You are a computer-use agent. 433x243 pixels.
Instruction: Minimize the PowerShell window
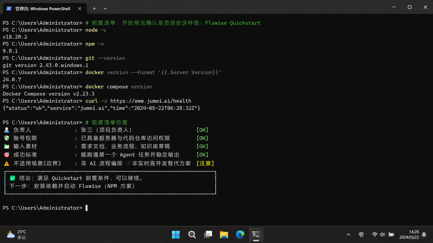tap(394, 7)
